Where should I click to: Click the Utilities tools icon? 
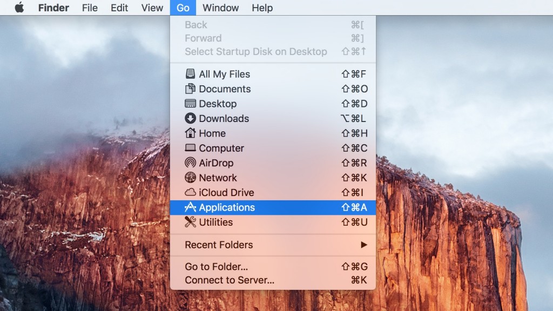pos(190,222)
